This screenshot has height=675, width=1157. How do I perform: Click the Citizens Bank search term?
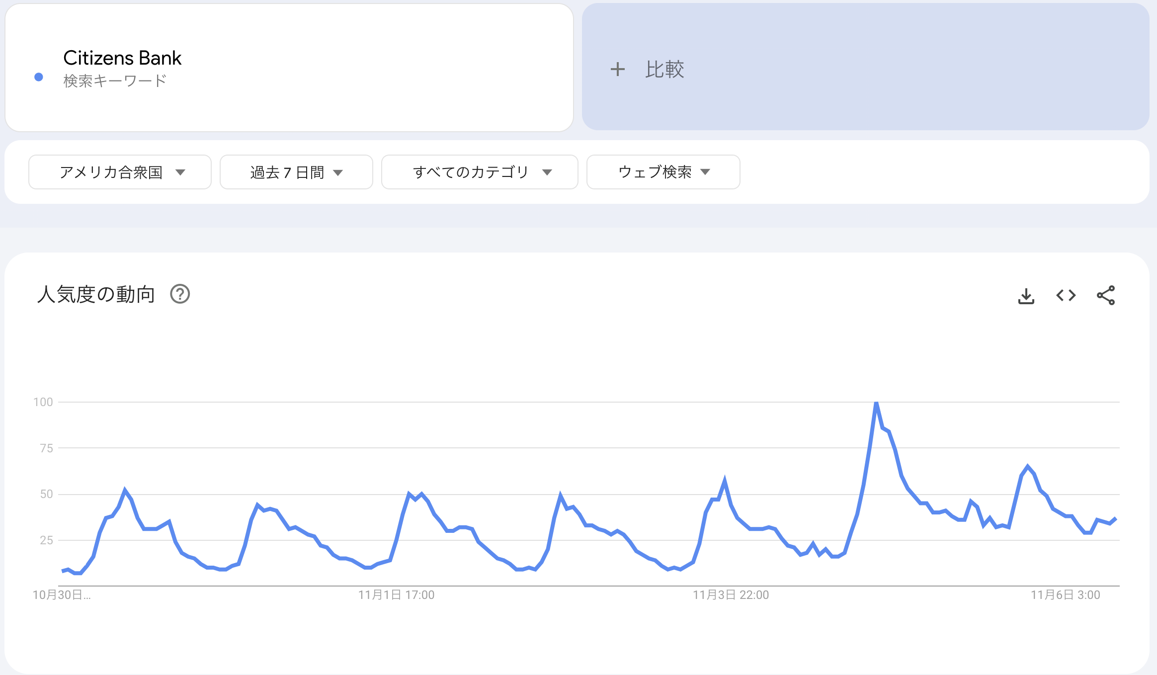pos(122,58)
